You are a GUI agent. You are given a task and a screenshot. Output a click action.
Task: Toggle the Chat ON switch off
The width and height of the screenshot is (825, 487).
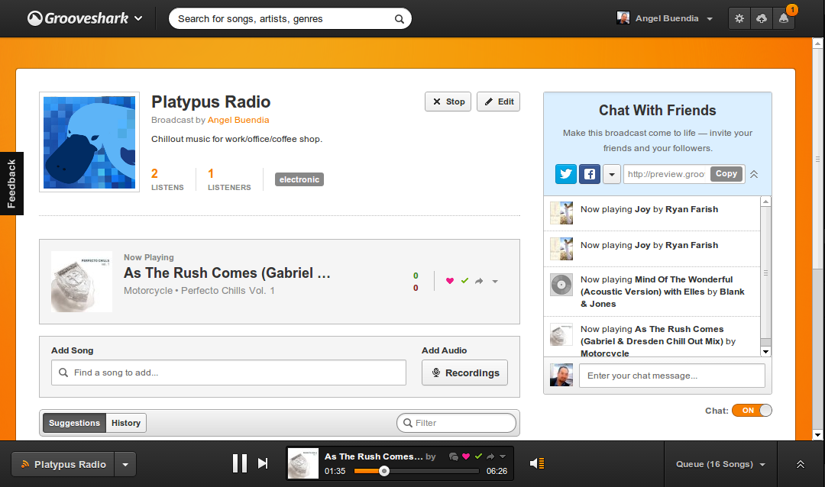[x=752, y=411]
